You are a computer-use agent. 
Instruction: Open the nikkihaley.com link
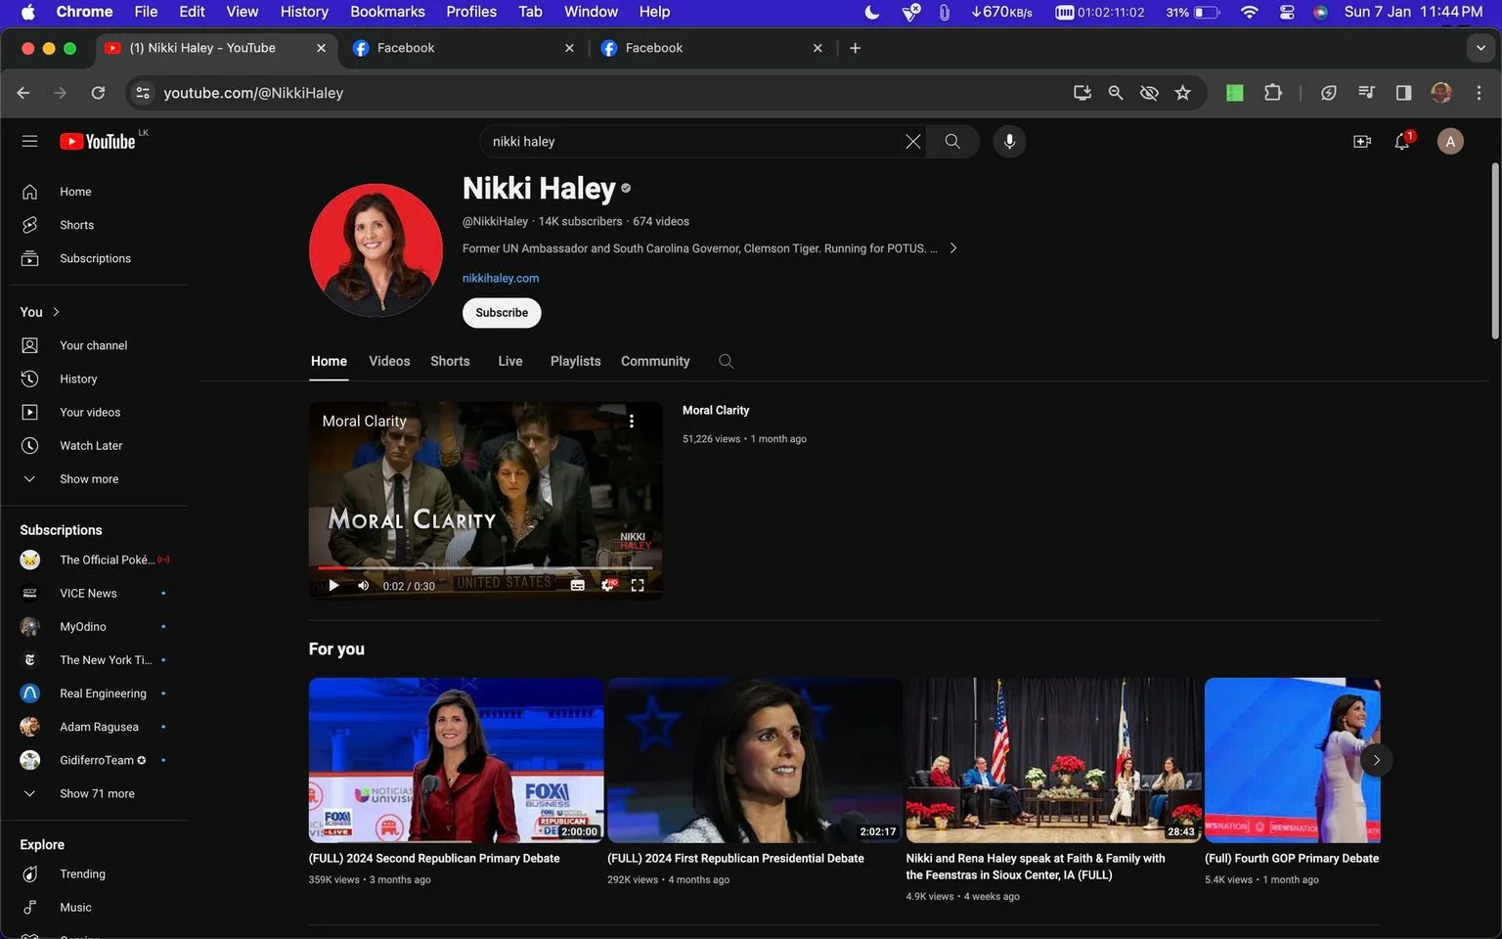501,278
